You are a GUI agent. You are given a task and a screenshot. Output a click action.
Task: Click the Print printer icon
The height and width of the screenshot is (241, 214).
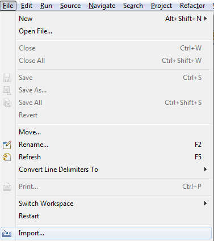pyautogui.click(x=7, y=187)
